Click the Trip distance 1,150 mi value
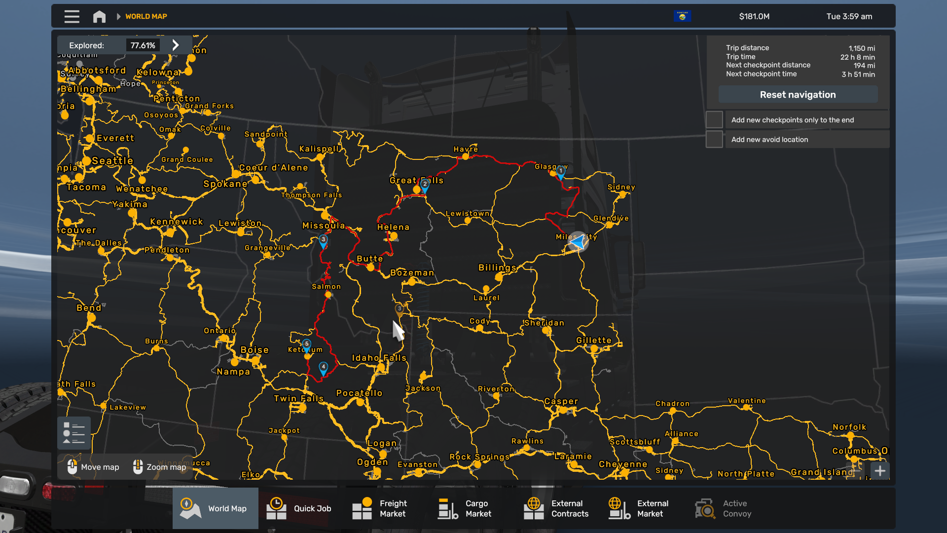 [x=862, y=48]
